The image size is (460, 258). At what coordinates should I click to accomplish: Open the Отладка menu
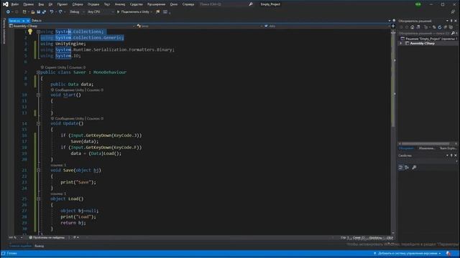click(93, 4)
